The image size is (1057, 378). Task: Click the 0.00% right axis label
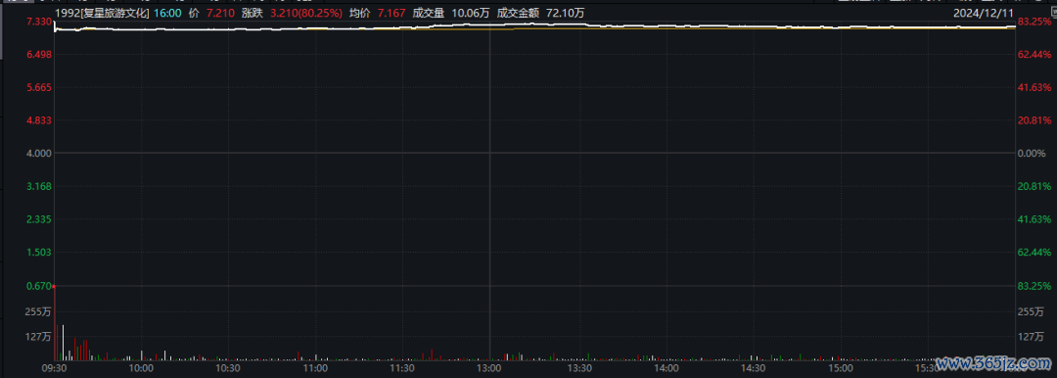pos(1032,153)
